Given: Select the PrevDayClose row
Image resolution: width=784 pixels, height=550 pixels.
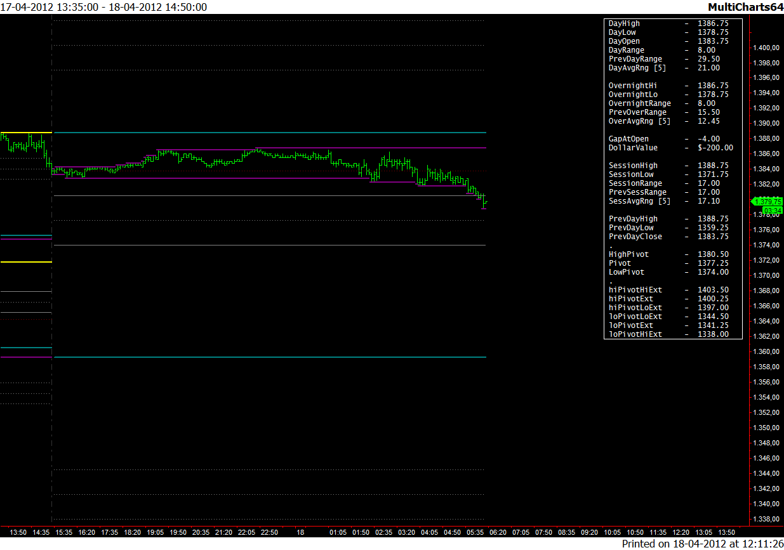Looking at the screenshot, I should (x=668, y=237).
